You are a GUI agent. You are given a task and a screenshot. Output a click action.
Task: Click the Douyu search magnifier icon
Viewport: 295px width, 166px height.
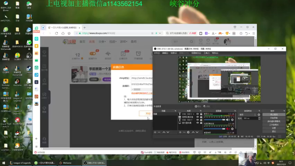click(191, 42)
